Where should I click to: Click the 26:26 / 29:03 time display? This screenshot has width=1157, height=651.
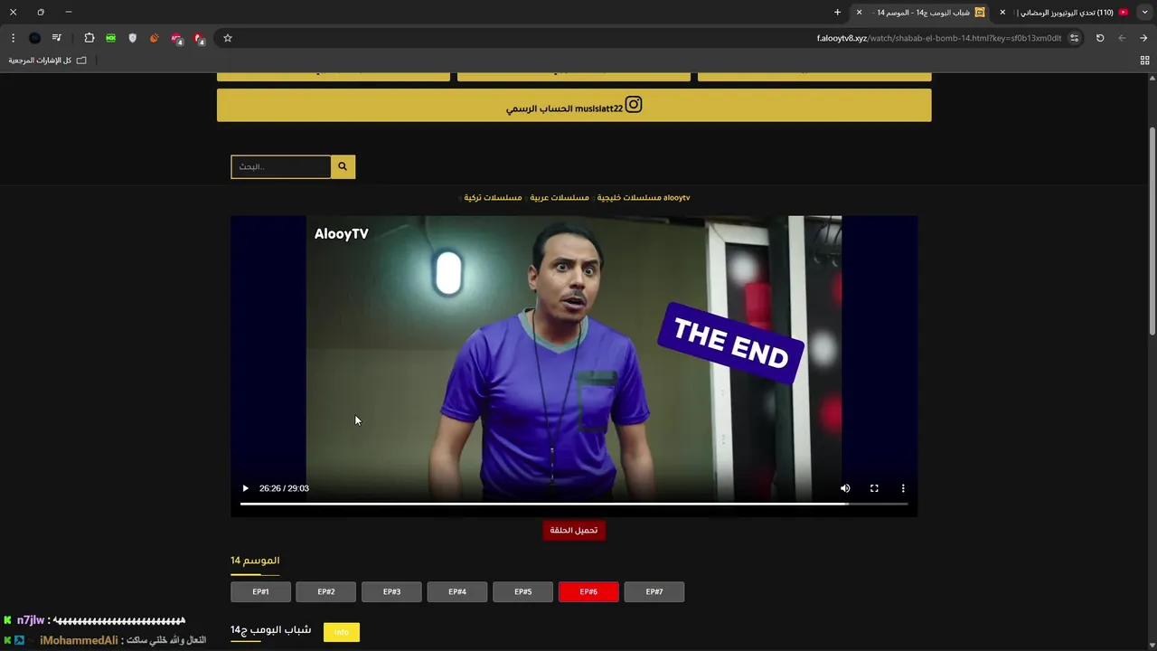(284, 488)
